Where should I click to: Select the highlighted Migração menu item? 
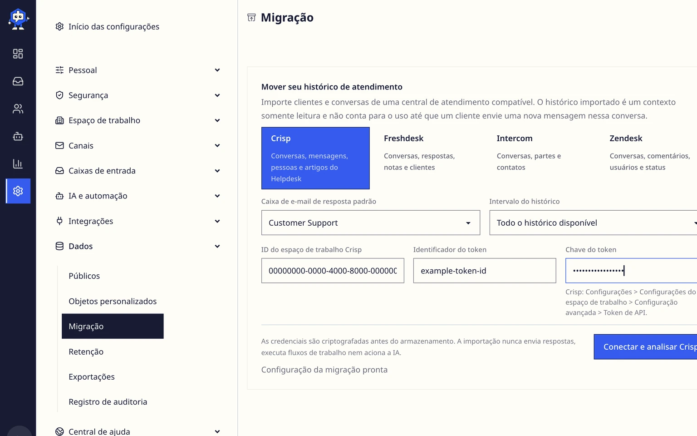[113, 326]
